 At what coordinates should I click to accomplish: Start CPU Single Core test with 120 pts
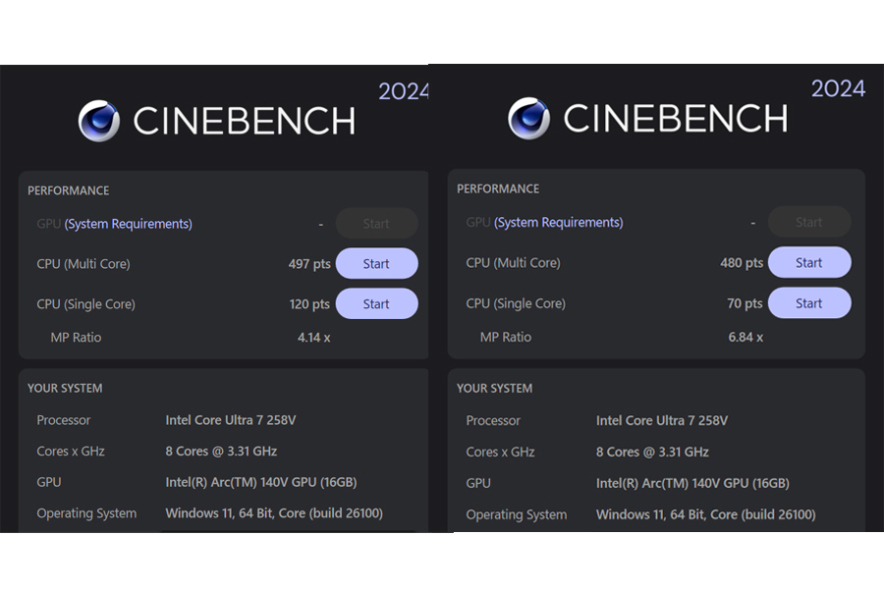[376, 303]
